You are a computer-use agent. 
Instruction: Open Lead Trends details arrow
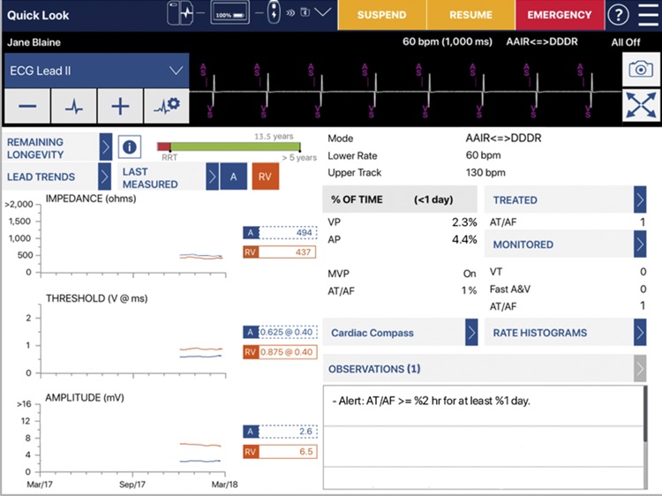tap(105, 177)
